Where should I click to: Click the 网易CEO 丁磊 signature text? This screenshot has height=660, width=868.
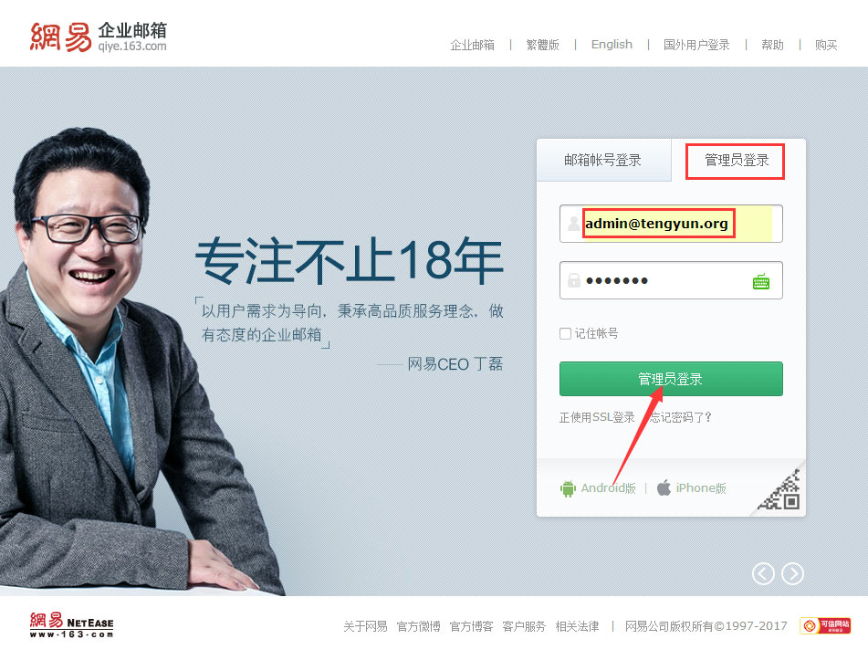click(455, 364)
